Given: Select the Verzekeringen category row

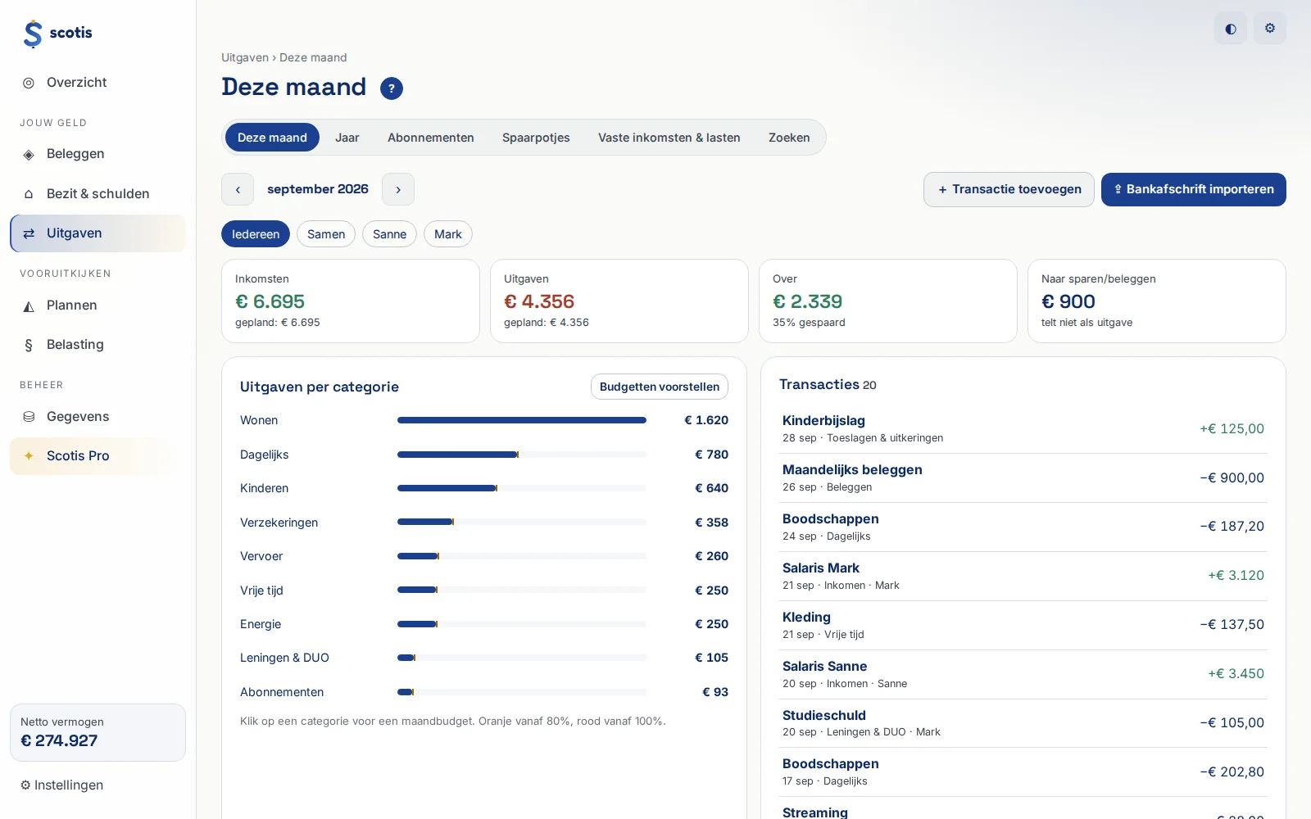Looking at the screenshot, I should pyautogui.click(x=484, y=523).
